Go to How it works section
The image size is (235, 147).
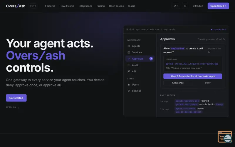coord(67,6)
